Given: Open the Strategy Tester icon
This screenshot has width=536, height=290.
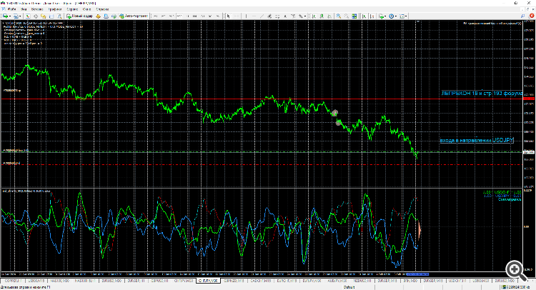Looking at the screenshot, I should [x=59, y=16].
